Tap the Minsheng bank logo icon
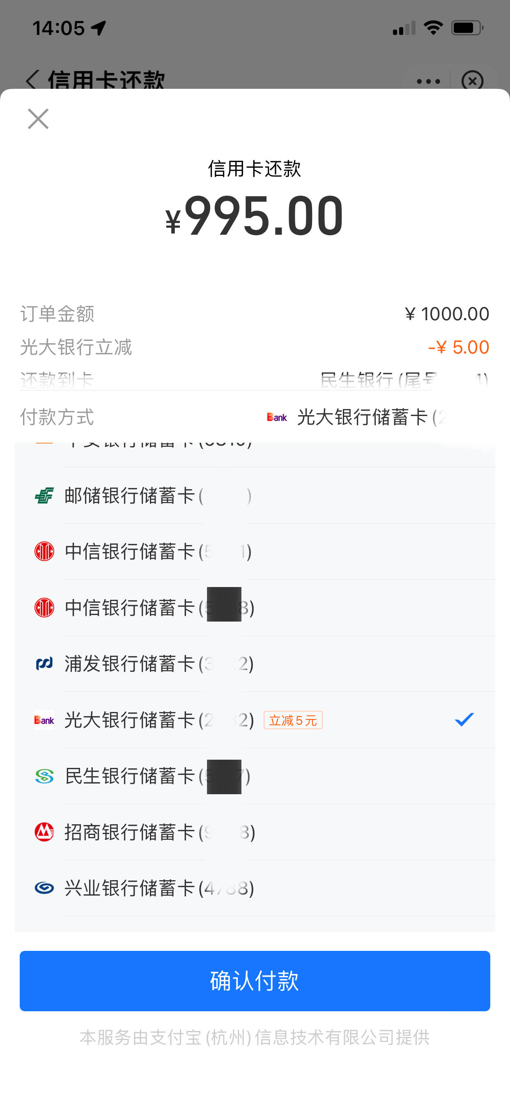The image size is (510, 1105). click(44, 776)
